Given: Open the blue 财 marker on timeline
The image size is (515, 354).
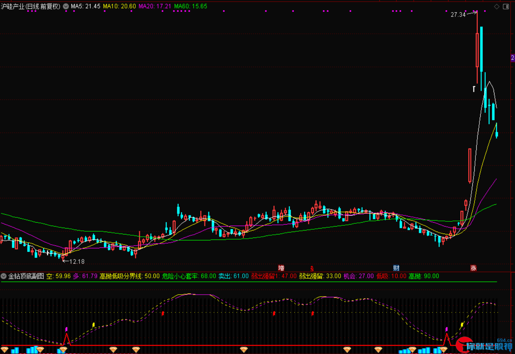Looking at the screenshot, I should point(396,268).
